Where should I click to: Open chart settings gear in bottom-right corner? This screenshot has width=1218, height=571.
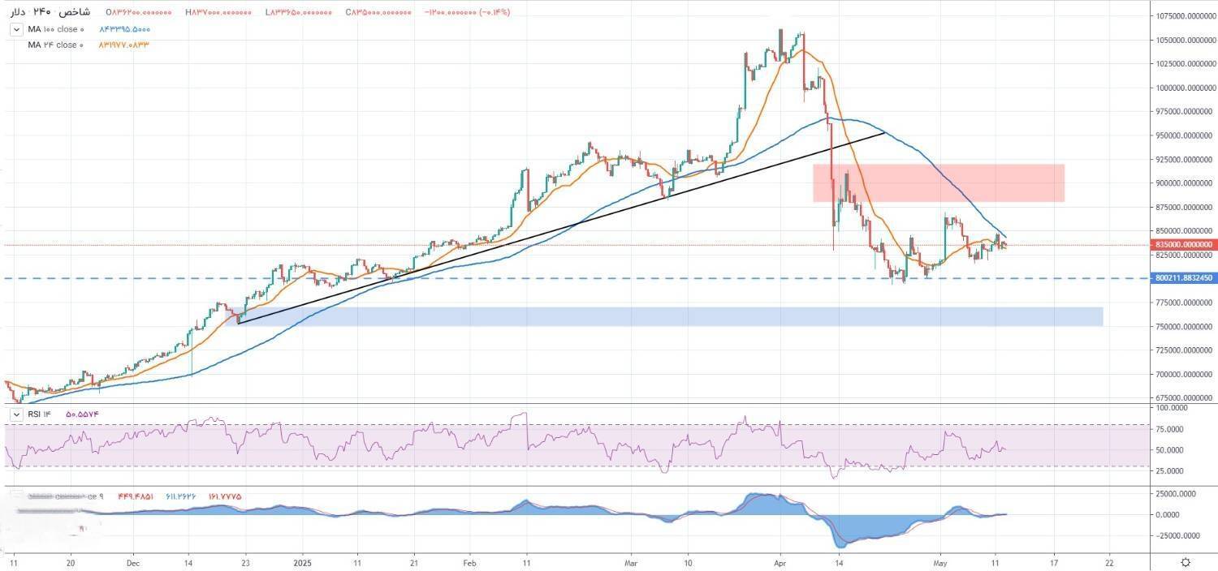(x=1186, y=562)
